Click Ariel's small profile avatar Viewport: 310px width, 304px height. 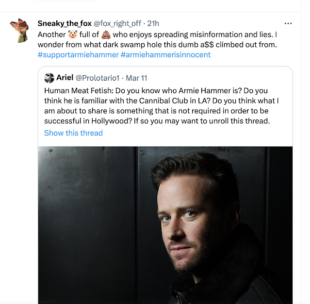(x=49, y=78)
